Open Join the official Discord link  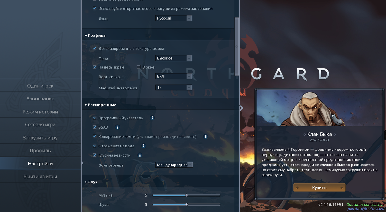click(x=366, y=209)
